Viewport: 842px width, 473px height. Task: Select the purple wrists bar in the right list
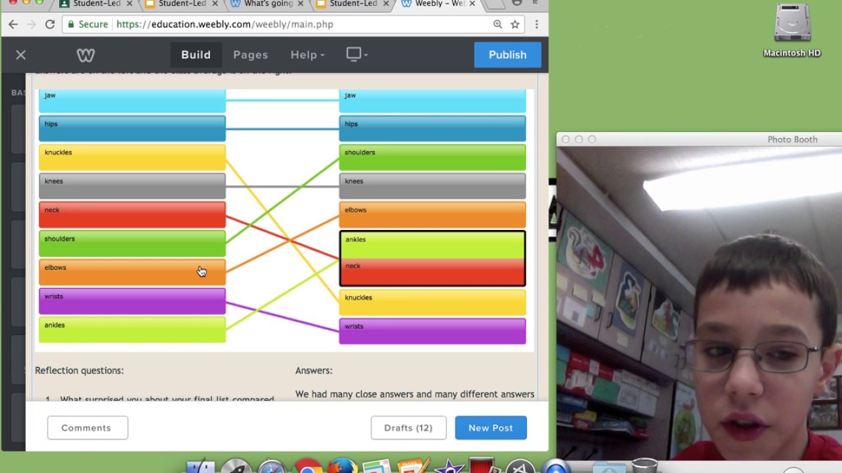(433, 331)
